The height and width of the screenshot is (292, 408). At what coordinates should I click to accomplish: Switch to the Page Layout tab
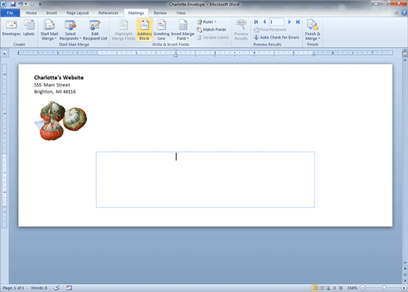tap(78, 13)
